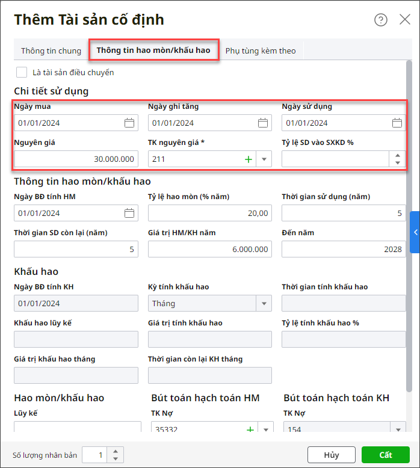Click the green Cất save button

[385, 455]
